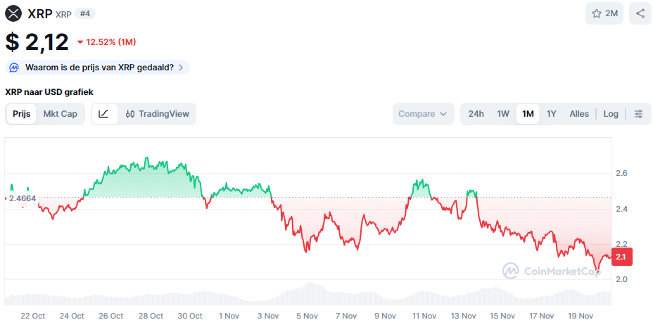The height and width of the screenshot is (320, 653).
Task: Open the share icon button
Action: 640,13
